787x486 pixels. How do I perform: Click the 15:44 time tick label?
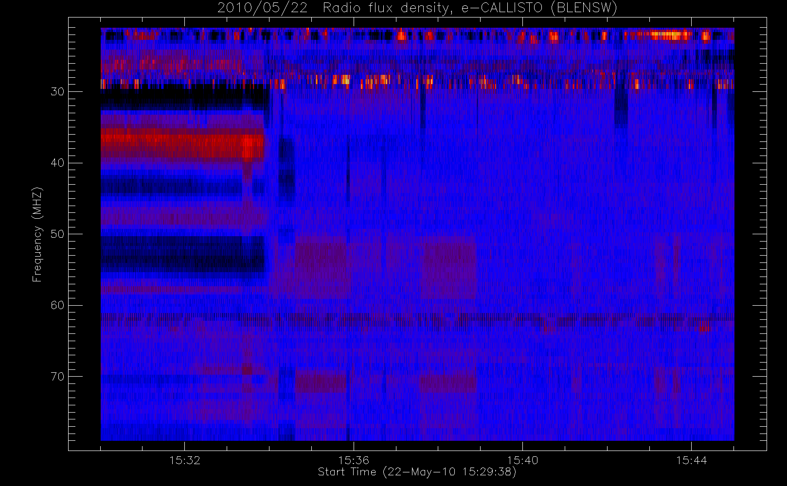(691, 460)
